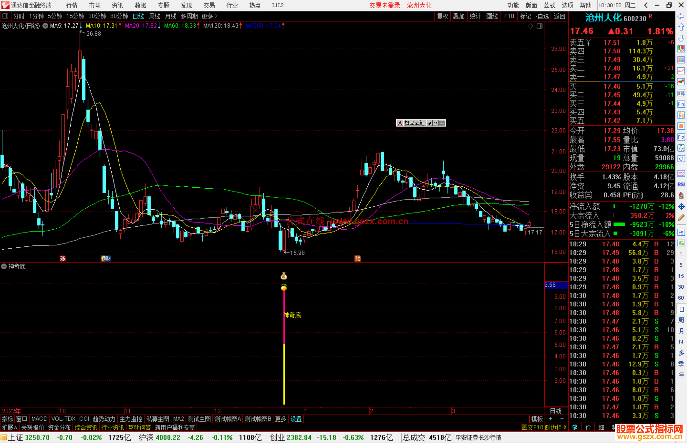Collapse the sidebar with 侧边栏 arrows

click(556, 427)
